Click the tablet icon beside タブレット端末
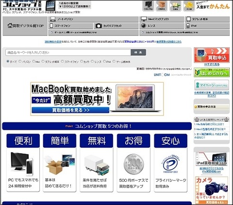Image resolution: width=233 pixels, height=205 pixels. point(188,19)
